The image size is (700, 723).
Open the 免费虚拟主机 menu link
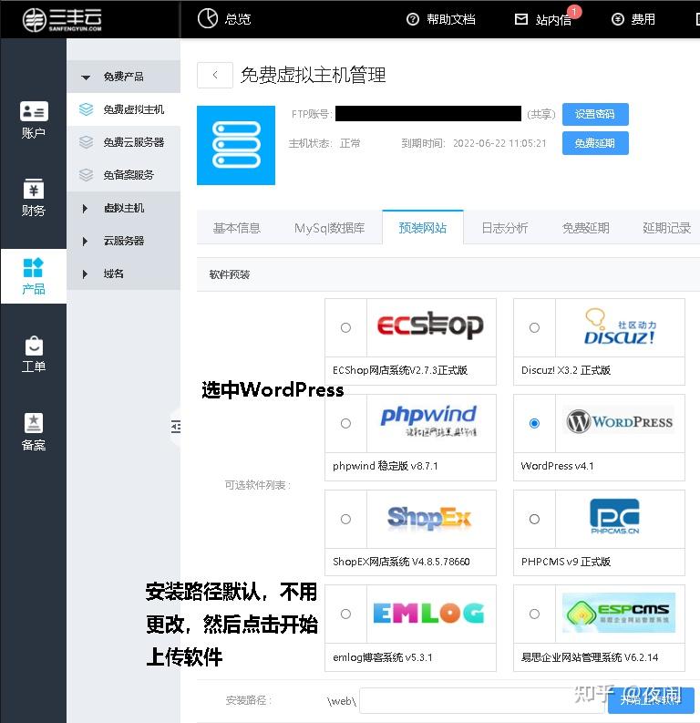coord(134,109)
